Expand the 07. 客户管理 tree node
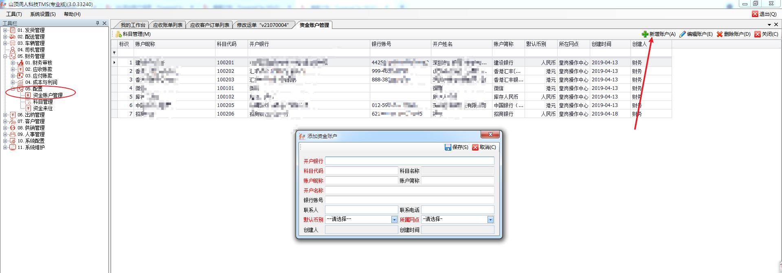The image size is (782, 273). 5,121
